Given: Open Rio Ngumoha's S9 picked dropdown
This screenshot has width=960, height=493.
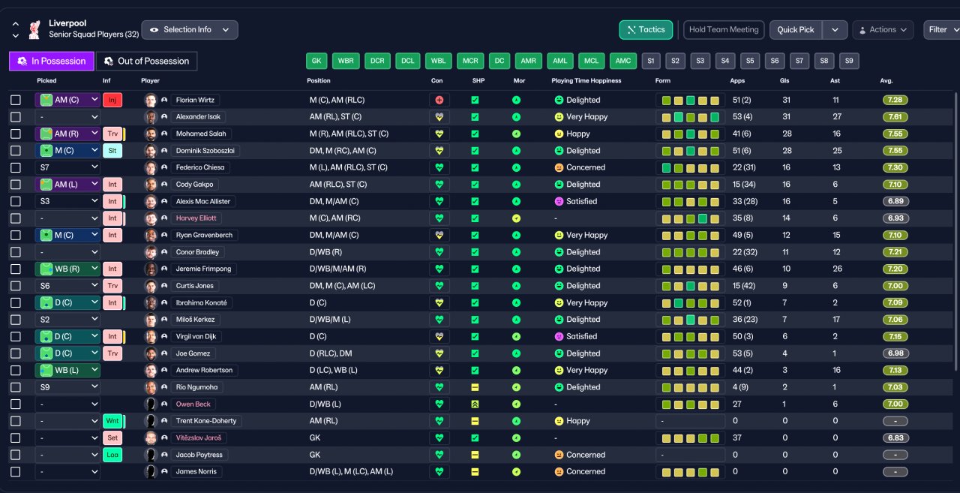Looking at the screenshot, I should [67, 387].
